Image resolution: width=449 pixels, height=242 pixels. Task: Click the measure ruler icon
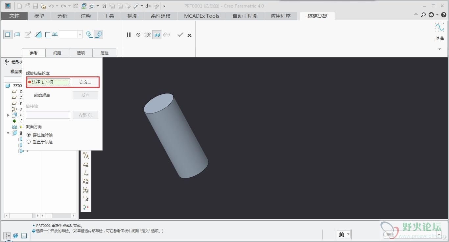pyautogui.click(x=136, y=6)
